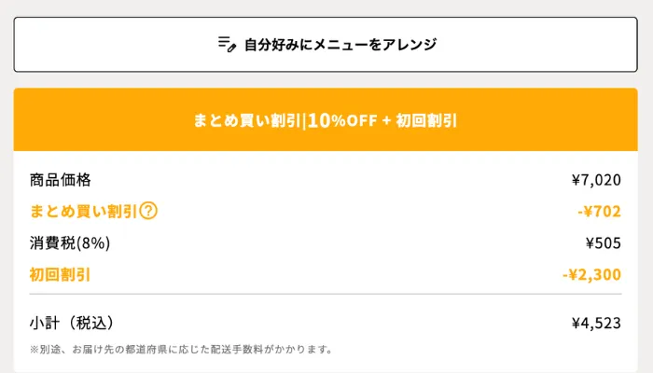Click the ¥4,523 subtotal amount
This screenshot has height=373, width=653.
click(x=595, y=324)
